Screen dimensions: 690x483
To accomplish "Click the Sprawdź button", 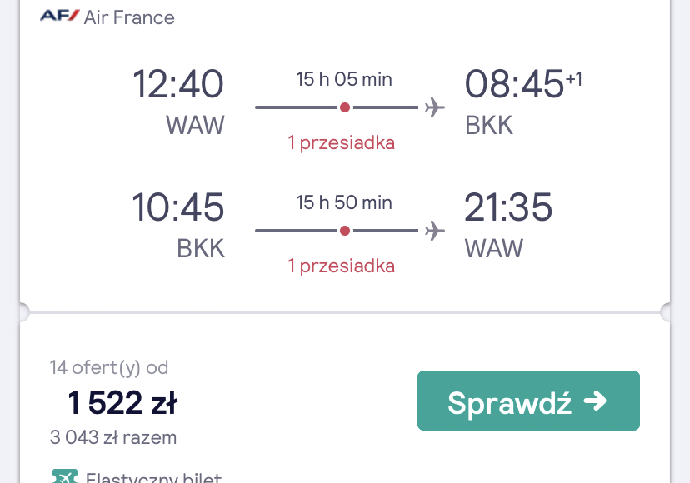I will [528, 401].
